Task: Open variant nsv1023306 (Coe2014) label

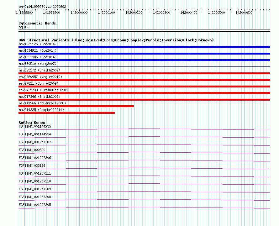Action: (38, 57)
